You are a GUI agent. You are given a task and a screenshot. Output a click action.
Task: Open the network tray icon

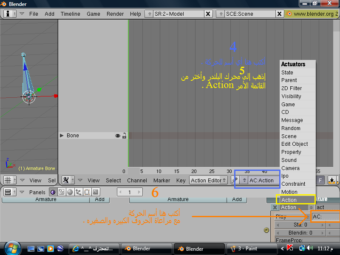302,248
